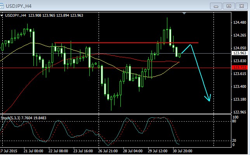This screenshot has width=250, height=155.
Task: Click the '21 Jul 00:00' time label
Action: pyautogui.click(x=33, y=151)
